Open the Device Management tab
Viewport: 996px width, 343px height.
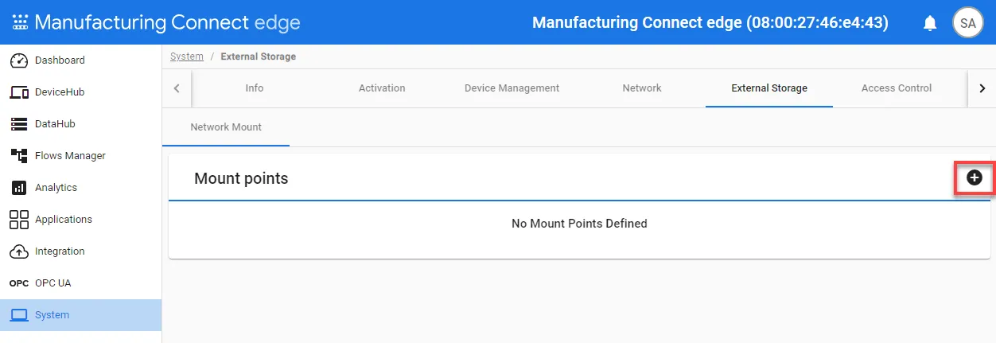[x=512, y=88]
